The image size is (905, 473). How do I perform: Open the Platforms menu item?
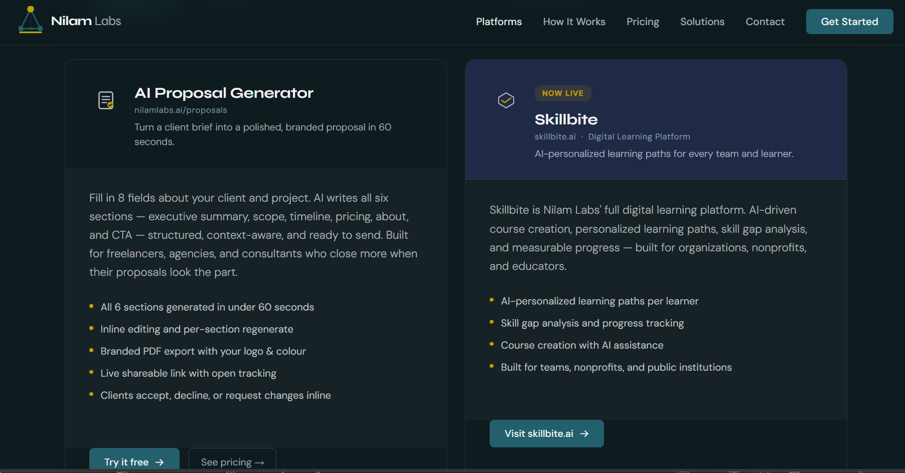pos(499,22)
